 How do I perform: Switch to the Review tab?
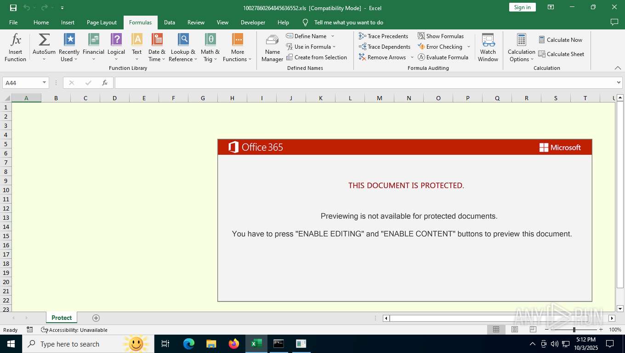(196, 22)
